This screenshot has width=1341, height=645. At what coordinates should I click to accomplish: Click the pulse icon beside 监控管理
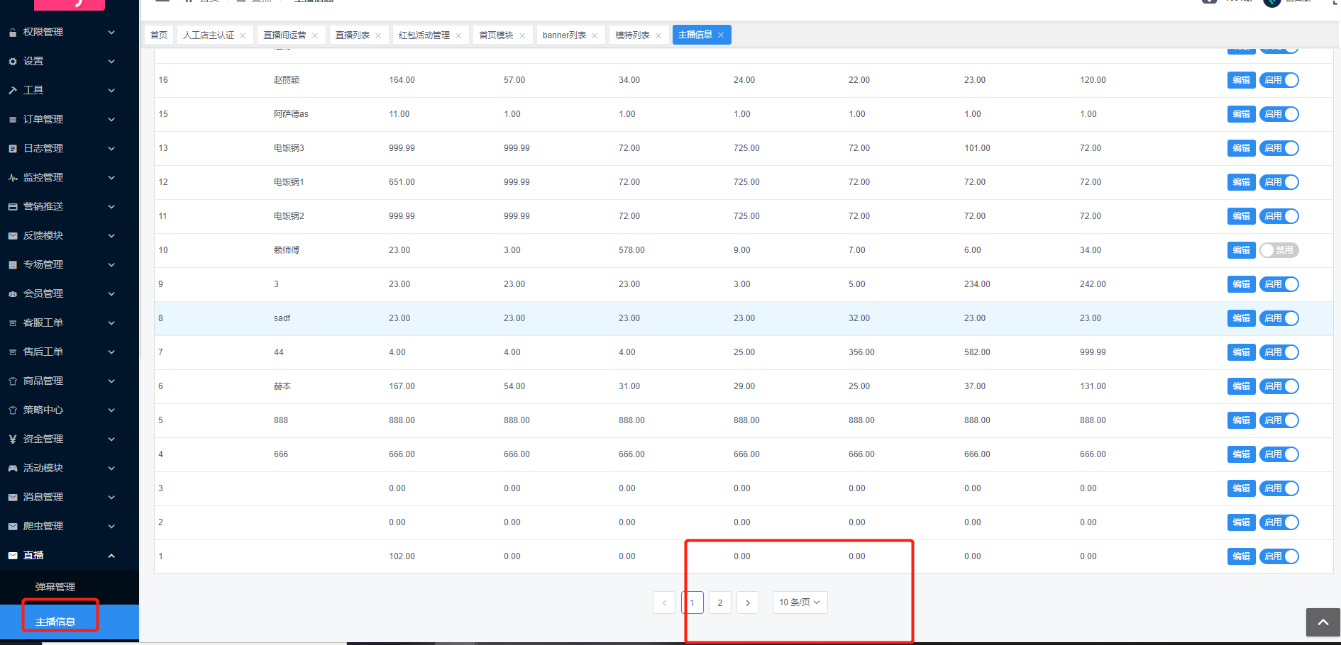coord(13,178)
